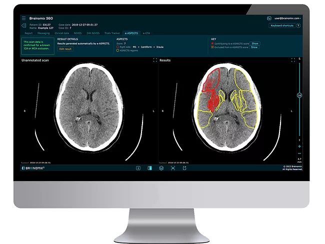Toggle the red Right side checkbox
325x244 pixels.
click(x=117, y=47)
